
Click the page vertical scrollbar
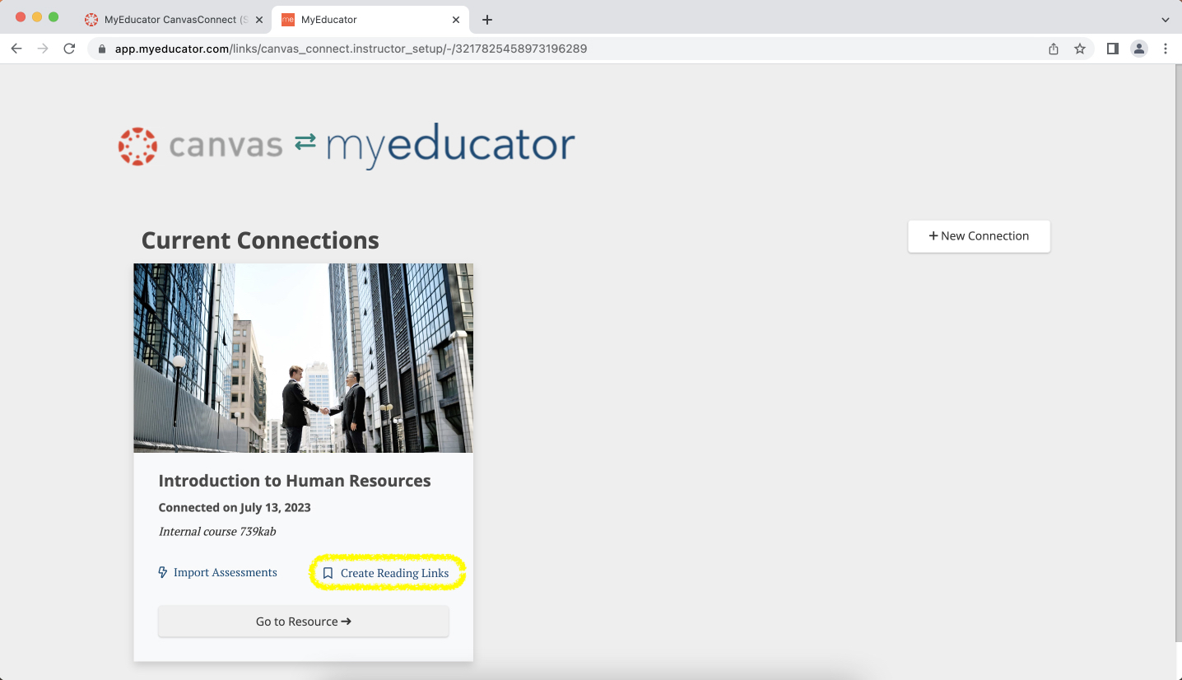(1177, 354)
